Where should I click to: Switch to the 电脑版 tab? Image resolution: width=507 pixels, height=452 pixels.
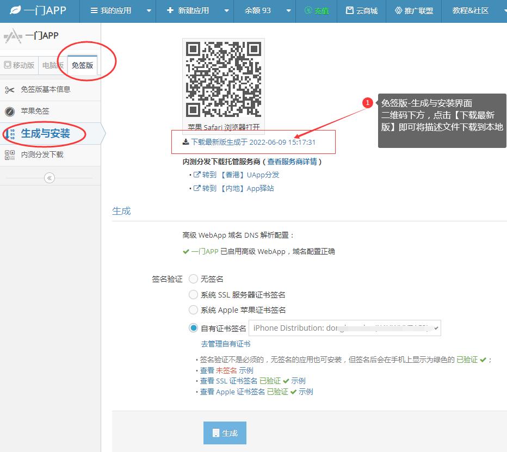(x=53, y=65)
